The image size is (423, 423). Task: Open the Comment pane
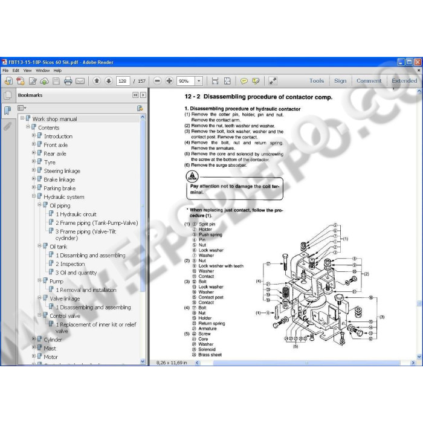click(x=369, y=80)
